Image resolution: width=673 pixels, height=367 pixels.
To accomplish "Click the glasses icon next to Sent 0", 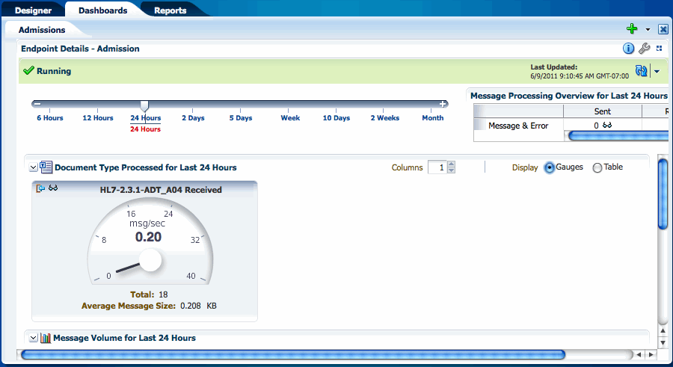I will (607, 125).
